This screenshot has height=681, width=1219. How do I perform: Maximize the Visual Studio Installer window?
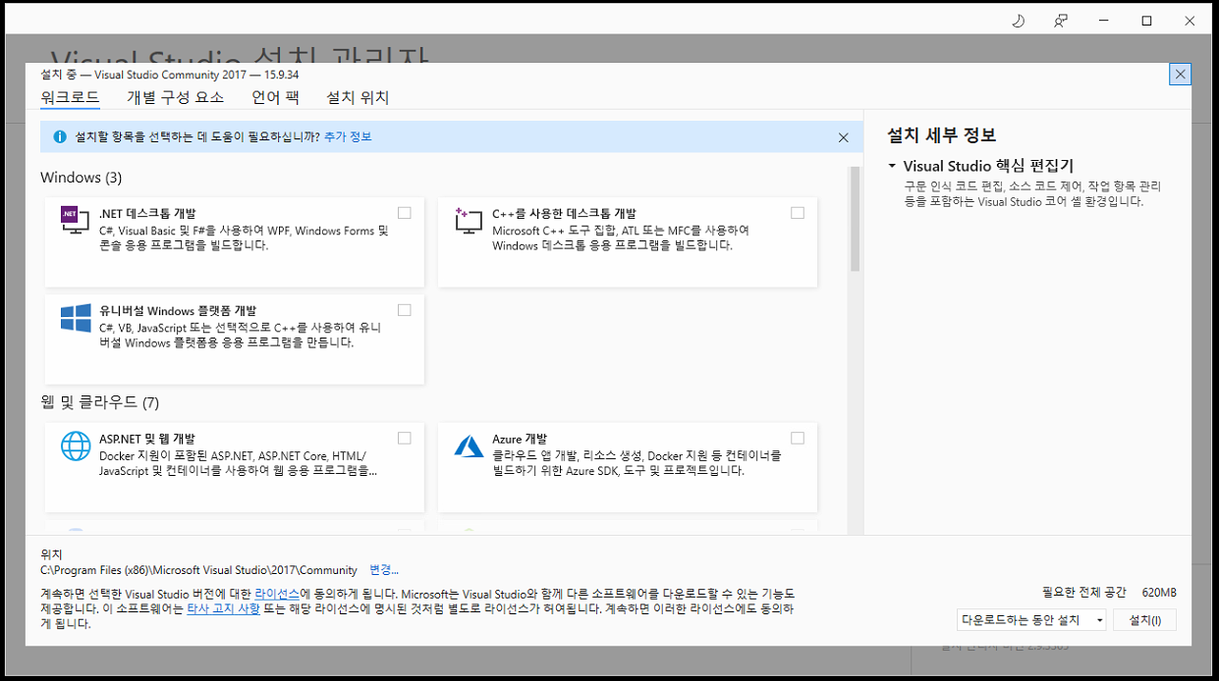[x=1146, y=21]
